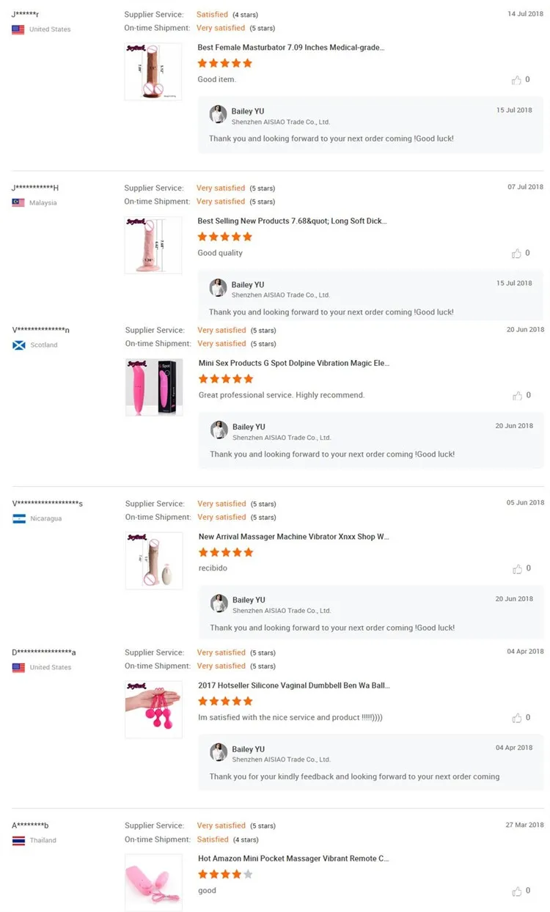Screen dimensions: 550x912
Task: Click thumbs-up on the "Good item." review
Action: [517, 80]
